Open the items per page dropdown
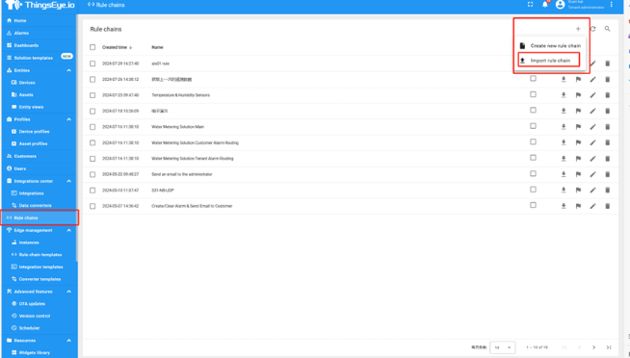 503,347
